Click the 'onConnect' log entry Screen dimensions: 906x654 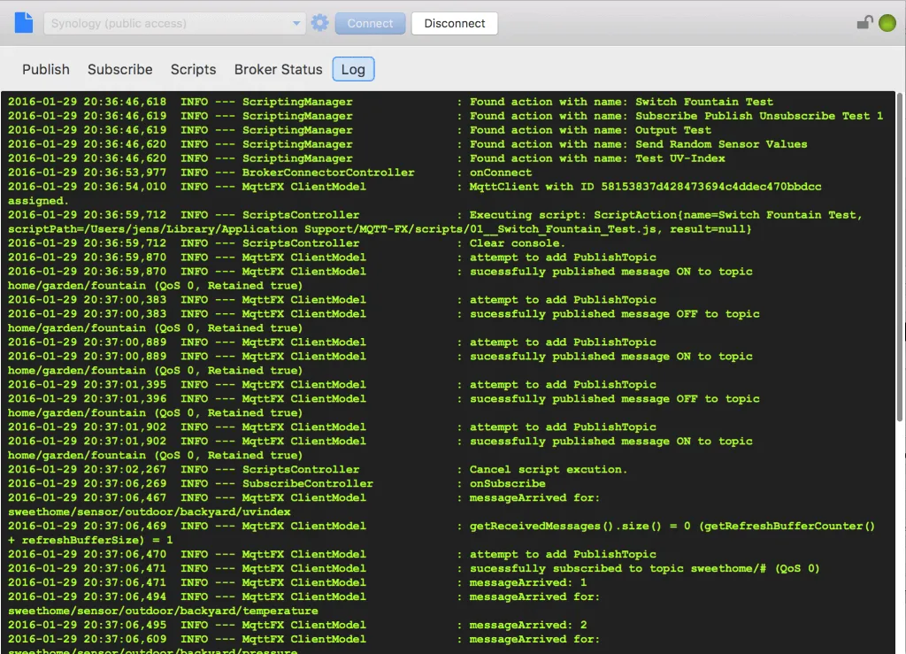501,173
